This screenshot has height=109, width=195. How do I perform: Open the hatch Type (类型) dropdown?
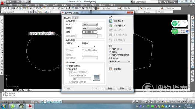90,24
